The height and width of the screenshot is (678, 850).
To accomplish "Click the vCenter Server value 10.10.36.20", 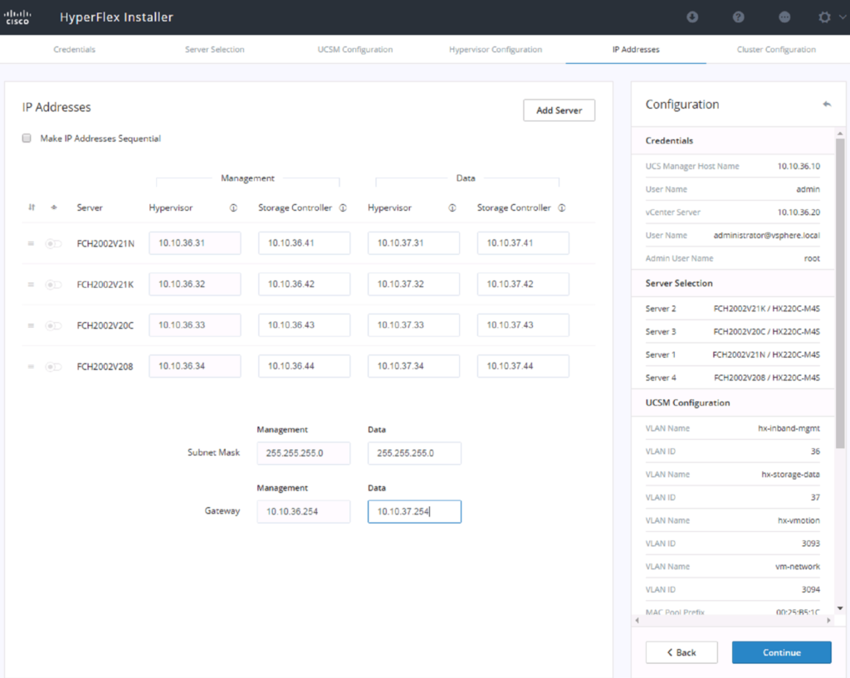I will click(799, 212).
